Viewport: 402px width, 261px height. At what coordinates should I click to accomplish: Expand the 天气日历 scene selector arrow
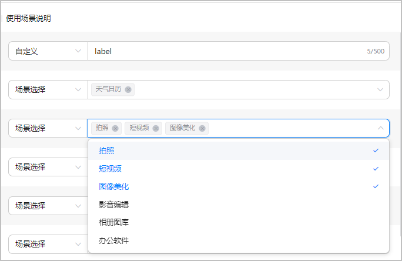tap(380, 89)
